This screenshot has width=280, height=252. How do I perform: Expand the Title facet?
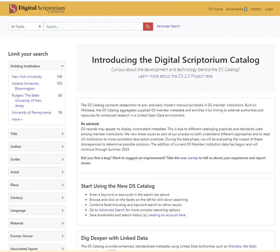point(37,134)
